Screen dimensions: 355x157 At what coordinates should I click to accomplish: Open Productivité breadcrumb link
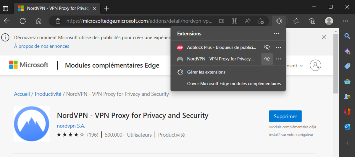coord(48,94)
